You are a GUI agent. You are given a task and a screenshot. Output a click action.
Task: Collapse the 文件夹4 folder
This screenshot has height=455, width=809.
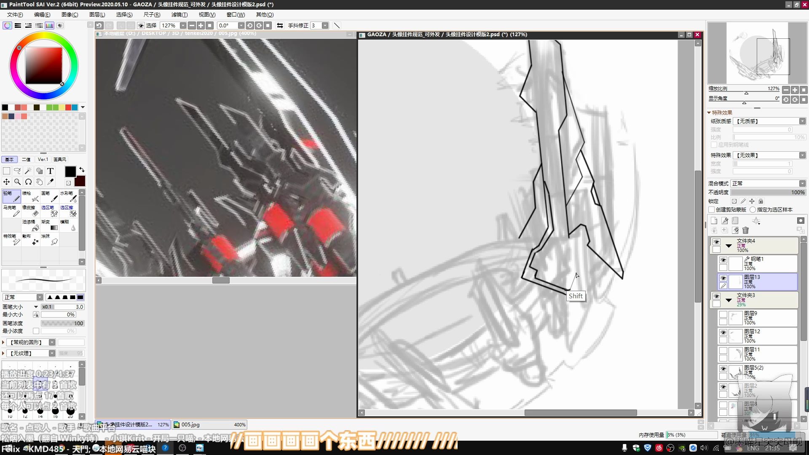pyautogui.click(x=729, y=246)
